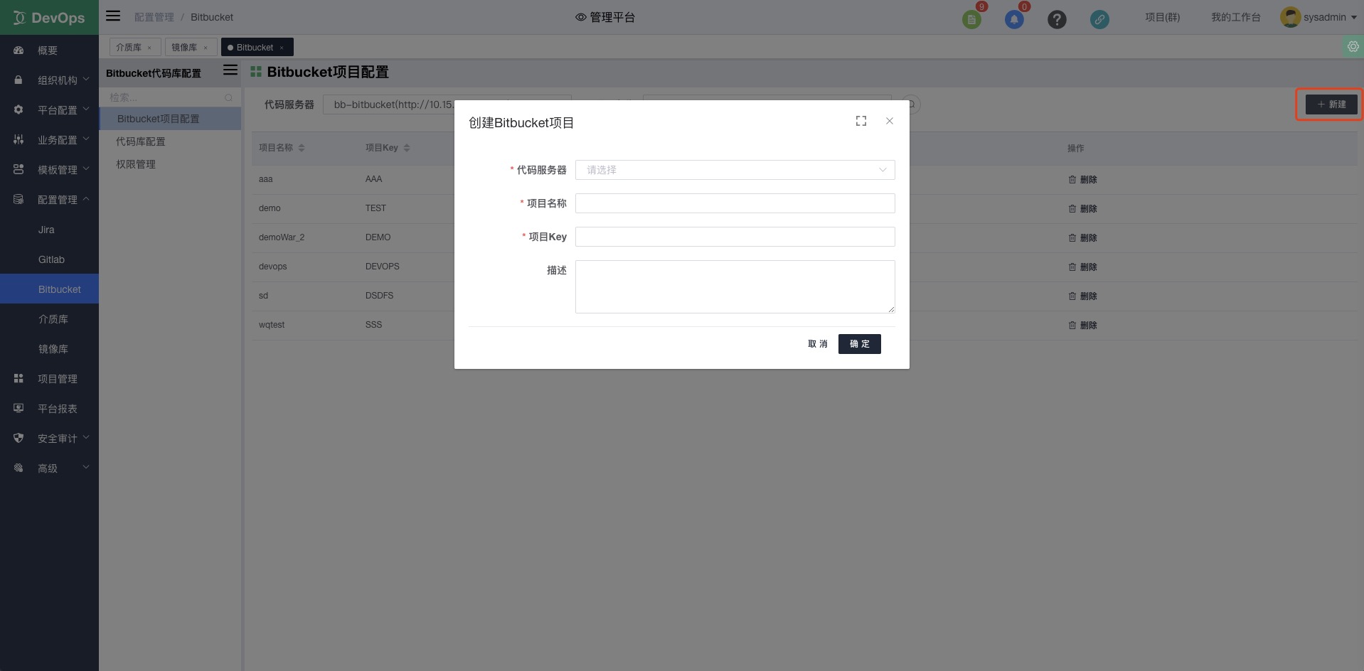Image resolution: width=1364 pixels, height=671 pixels.
Task: Select Gitlab in sidebar
Action: click(x=49, y=259)
